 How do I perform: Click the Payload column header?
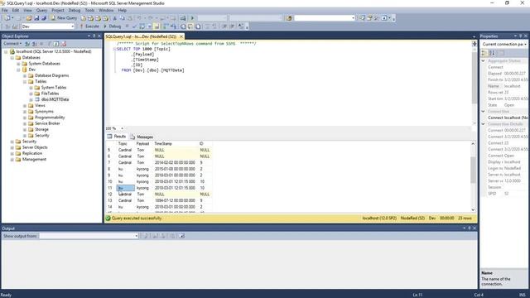pyautogui.click(x=143, y=143)
